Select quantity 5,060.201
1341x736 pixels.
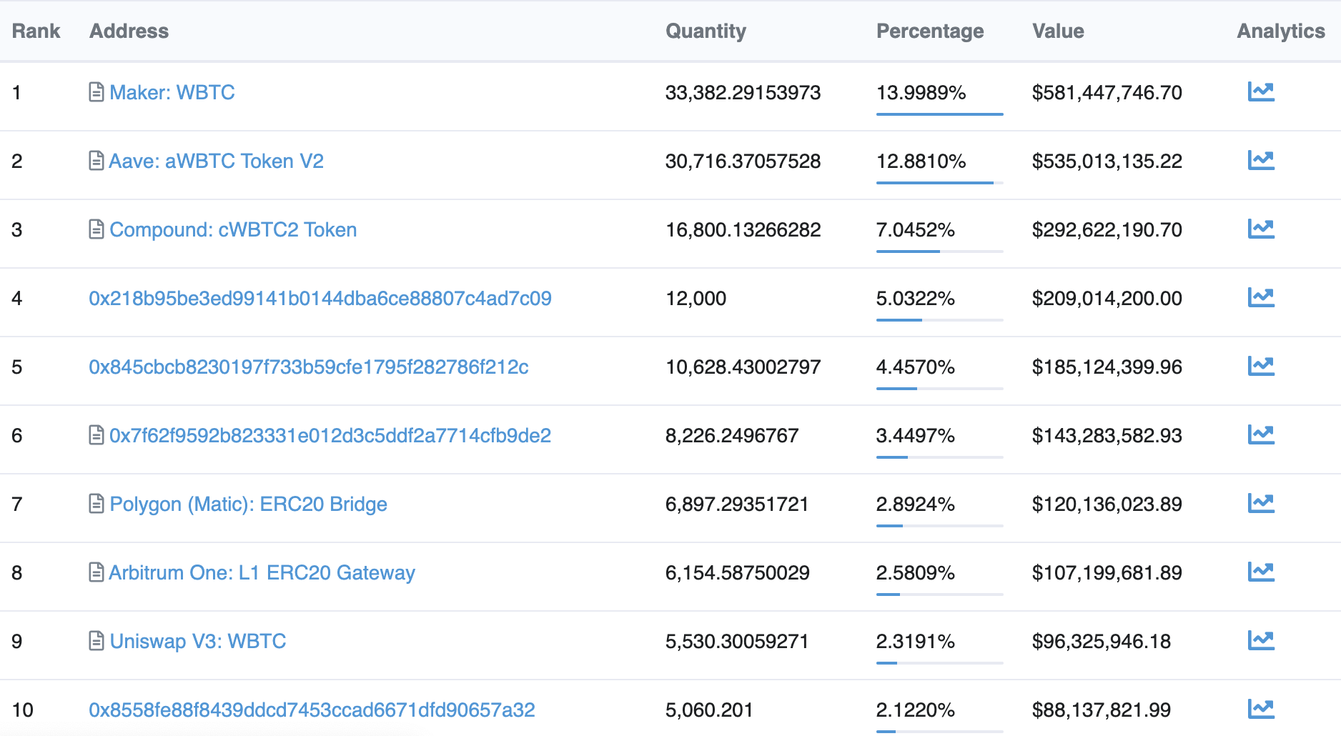(x=709, y=710)
